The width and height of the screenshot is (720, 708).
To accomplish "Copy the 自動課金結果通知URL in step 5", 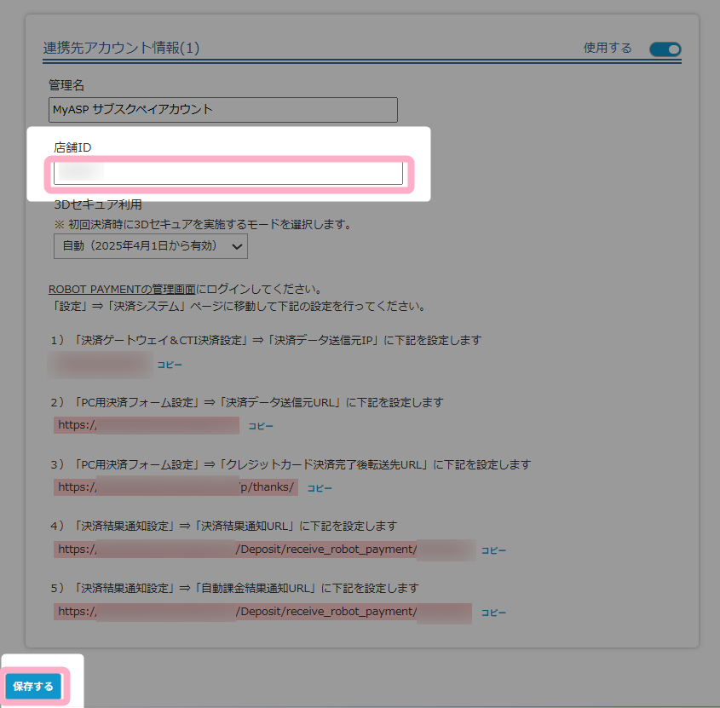I will pos(493,613).
